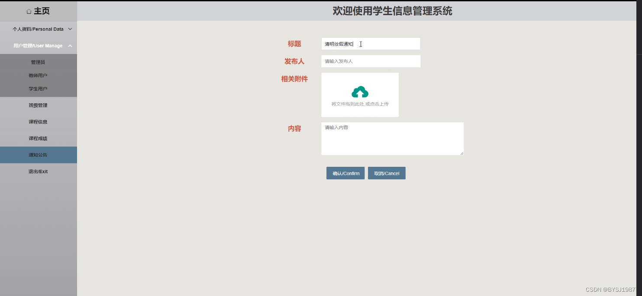642x296 pixels.
Task: Go to 班级管理 section
Action: pos(39,105)
